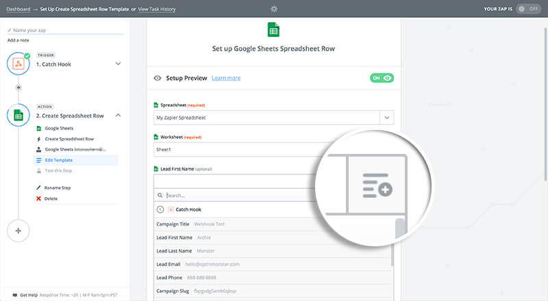Click the 2. Create Spreadsheet Row title
This screenshot has height=301, width=548.
click(70, 116)
